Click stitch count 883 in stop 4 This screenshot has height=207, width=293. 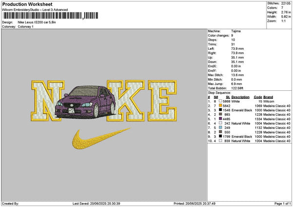[x=227, y=115]
